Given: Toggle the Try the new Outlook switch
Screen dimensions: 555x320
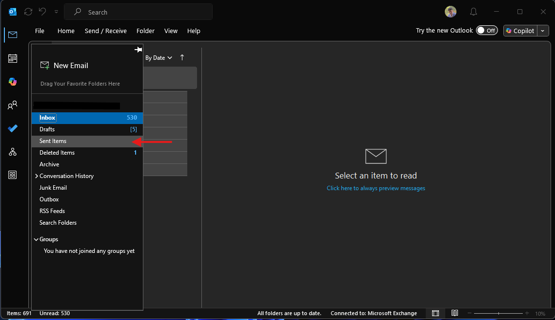Looking at the screenshot, I should [x=486, y=31].
